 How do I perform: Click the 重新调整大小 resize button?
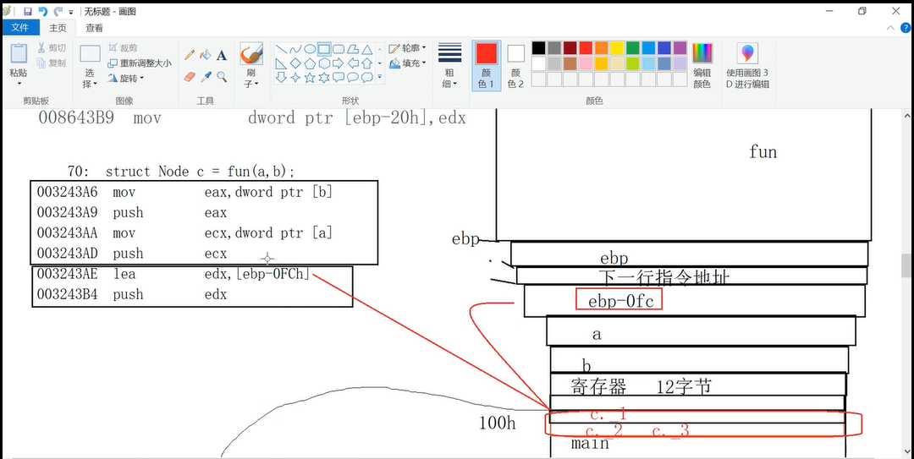click(139, 63)
